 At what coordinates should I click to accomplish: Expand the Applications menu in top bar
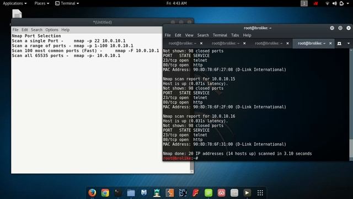tap(15, 3)
